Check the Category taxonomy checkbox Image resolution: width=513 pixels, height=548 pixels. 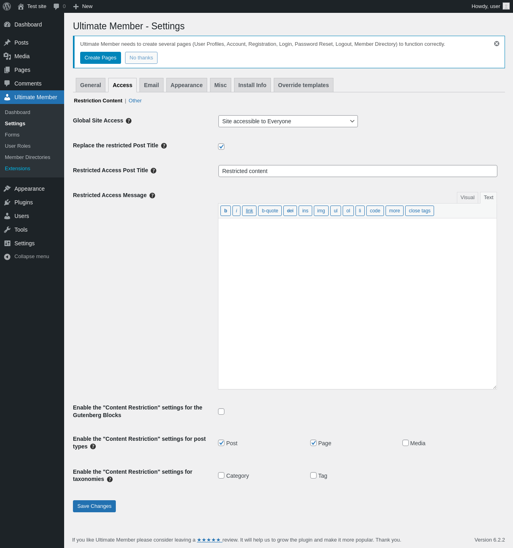pos(221,475)
